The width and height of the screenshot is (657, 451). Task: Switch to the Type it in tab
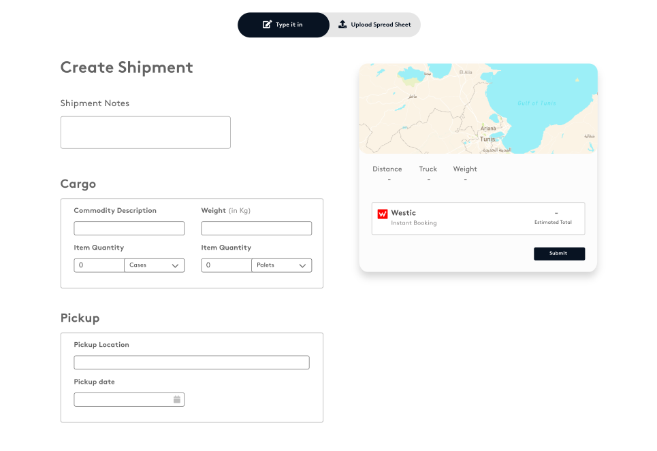(283, 24)
